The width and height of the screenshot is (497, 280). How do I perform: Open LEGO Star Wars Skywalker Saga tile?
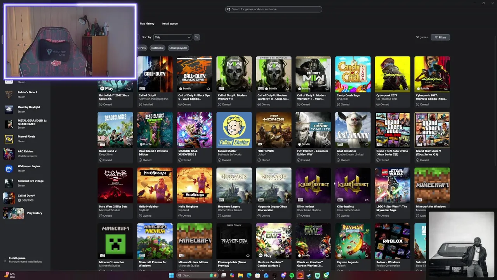click(393, 192)
